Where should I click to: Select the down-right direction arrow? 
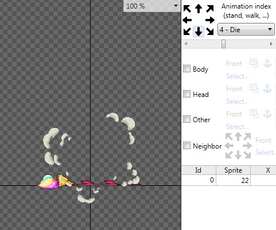pos(210,32)
